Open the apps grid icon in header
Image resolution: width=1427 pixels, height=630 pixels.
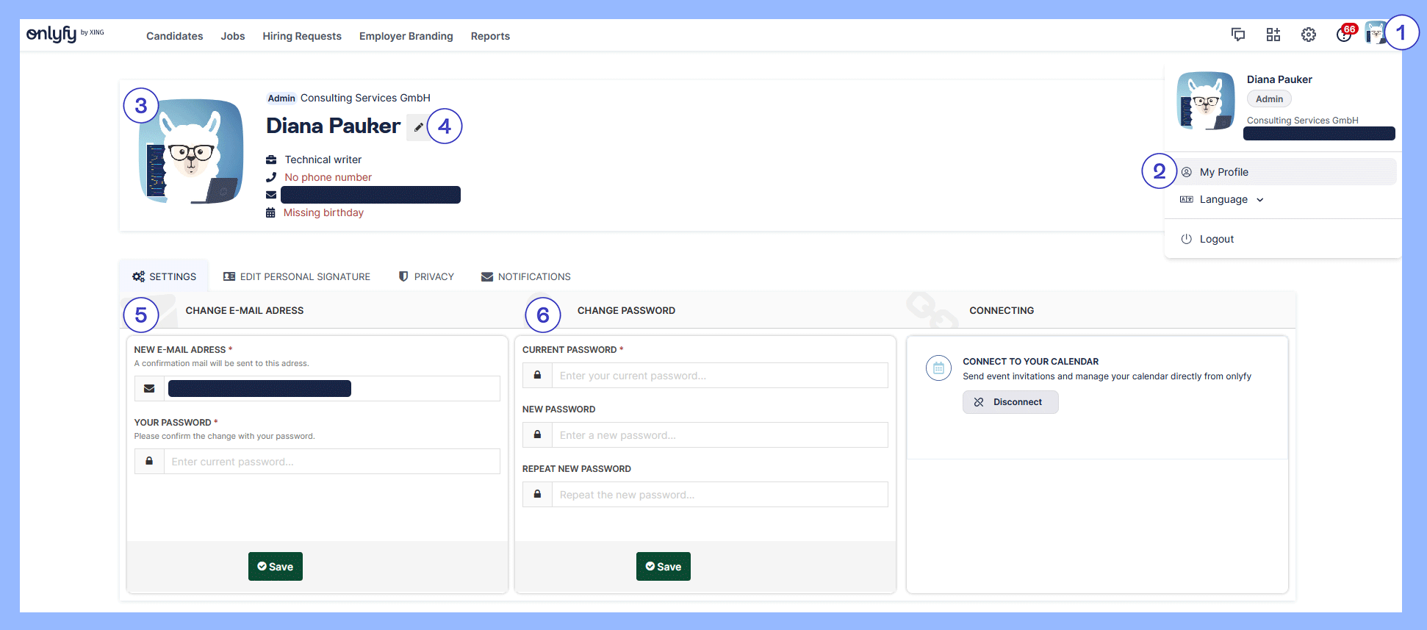point(1273,35)
